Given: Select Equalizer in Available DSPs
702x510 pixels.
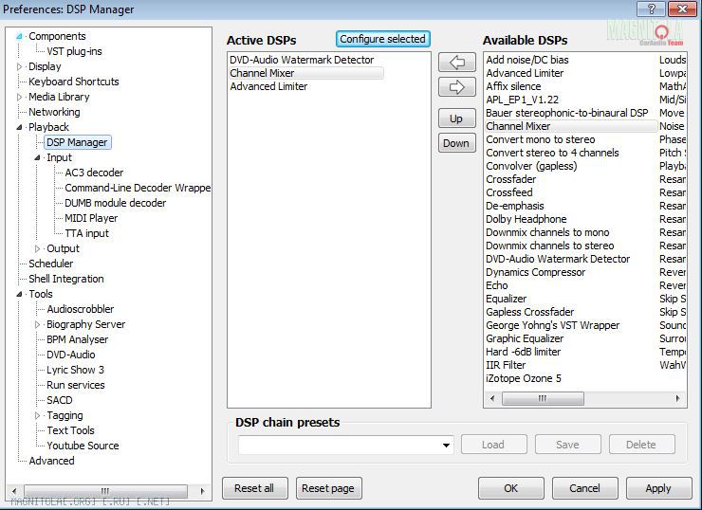Looking at the screenshot, I should click(x=506, y=300).
